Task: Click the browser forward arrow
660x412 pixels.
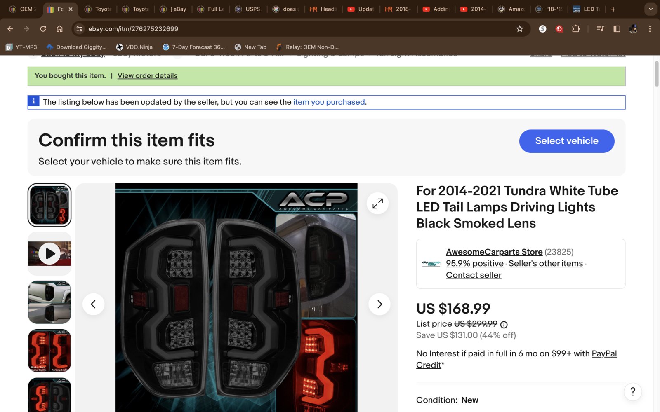Action: coord(26,29)
